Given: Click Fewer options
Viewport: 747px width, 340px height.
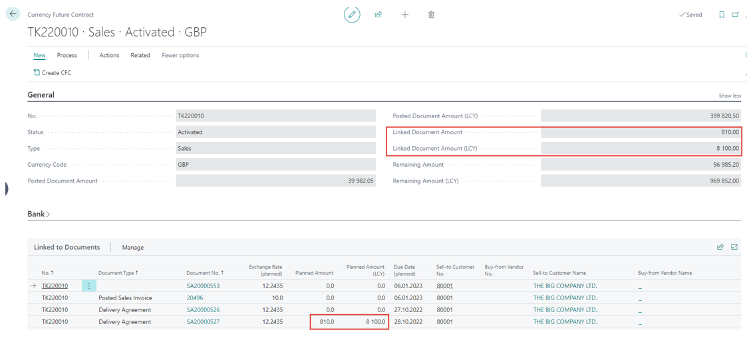Looking at the screenshot, I should 180,55.
